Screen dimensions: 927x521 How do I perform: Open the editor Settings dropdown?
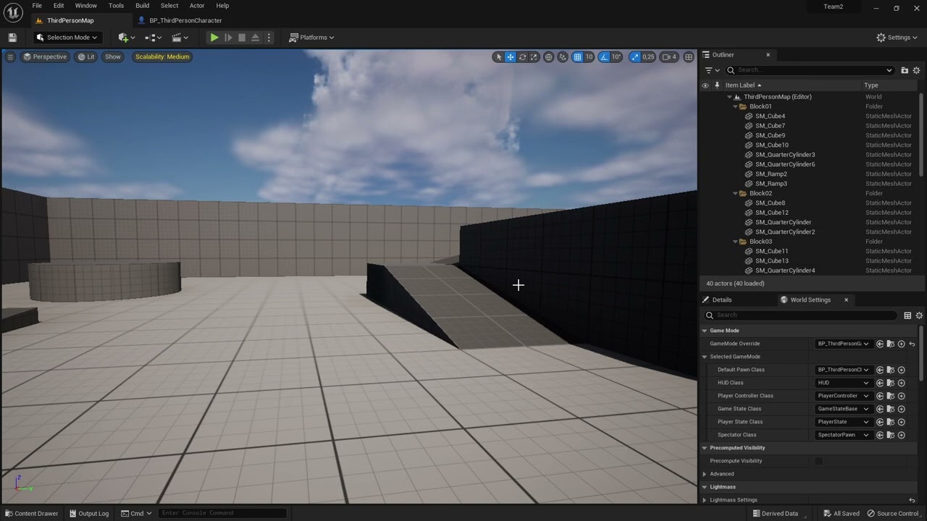point(897,38)
